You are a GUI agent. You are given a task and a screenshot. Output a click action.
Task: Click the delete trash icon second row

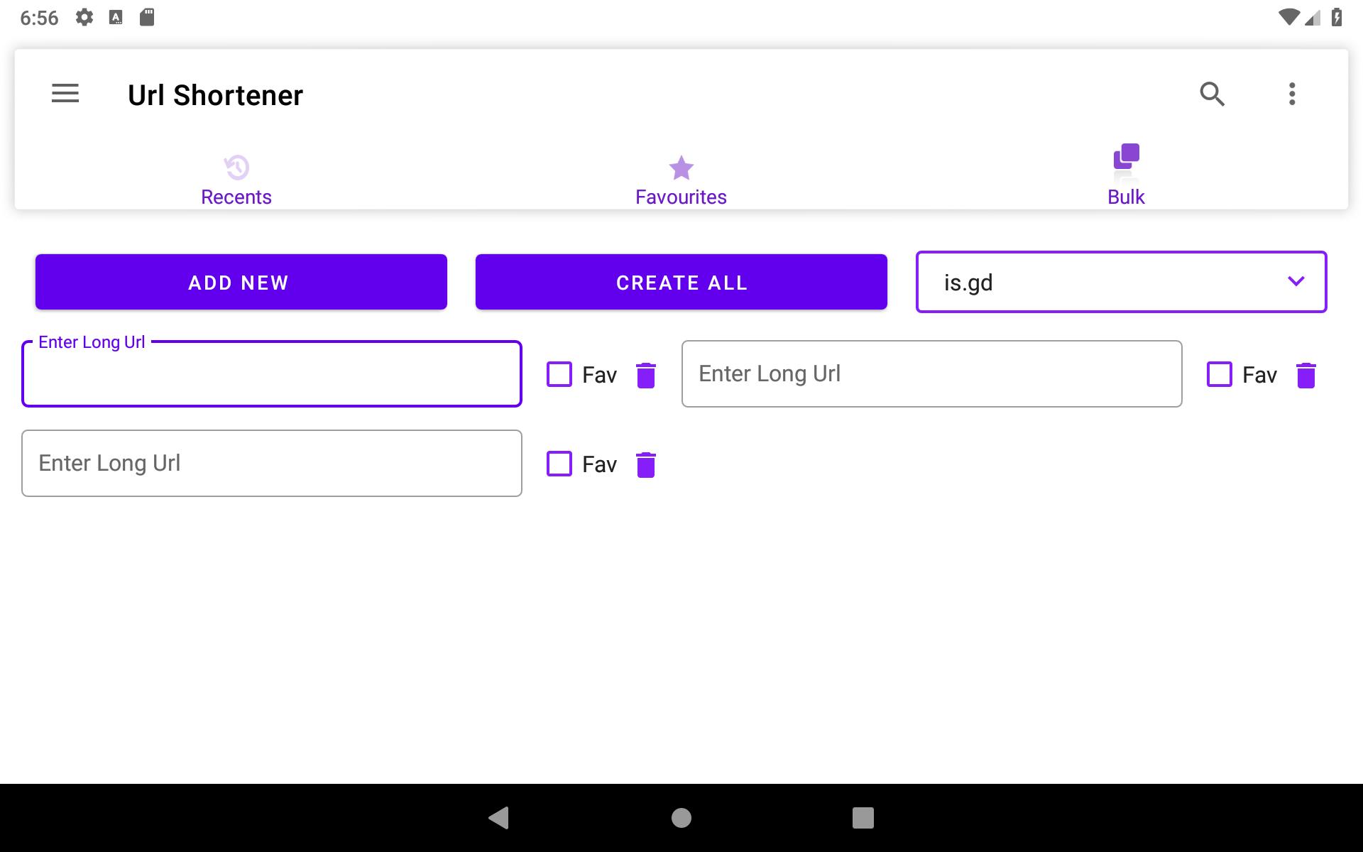[x=646, y=464]
